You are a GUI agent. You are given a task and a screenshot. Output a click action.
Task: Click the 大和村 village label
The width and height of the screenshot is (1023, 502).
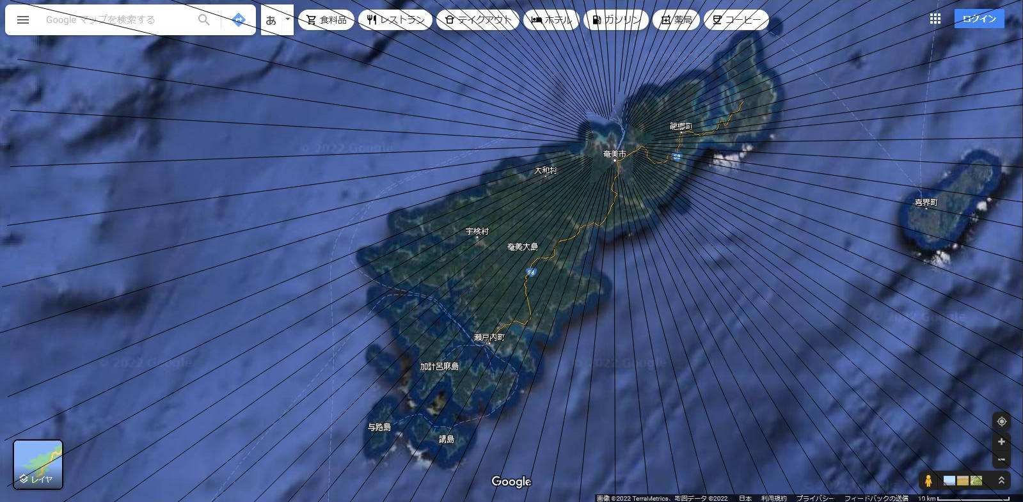pyautogui.click(x=546, y=170)
